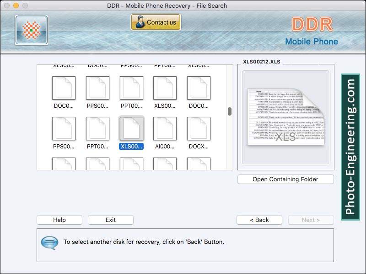Click the Next button

click(x=311, y=220)
